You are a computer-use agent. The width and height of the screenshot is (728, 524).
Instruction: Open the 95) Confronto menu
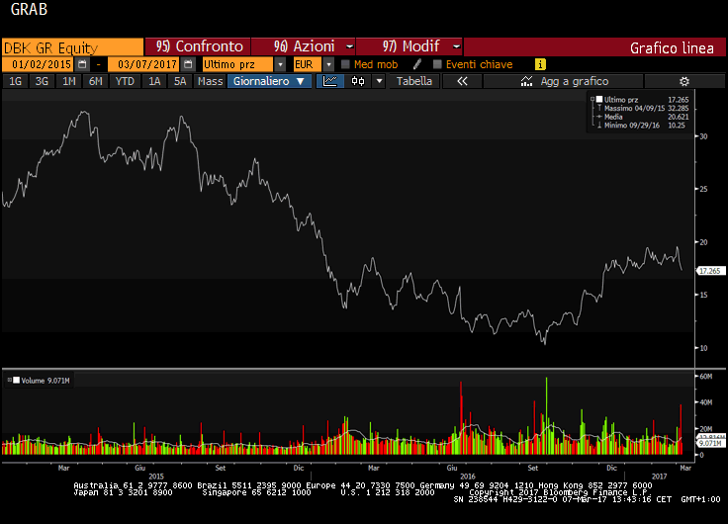coord(198,46)
